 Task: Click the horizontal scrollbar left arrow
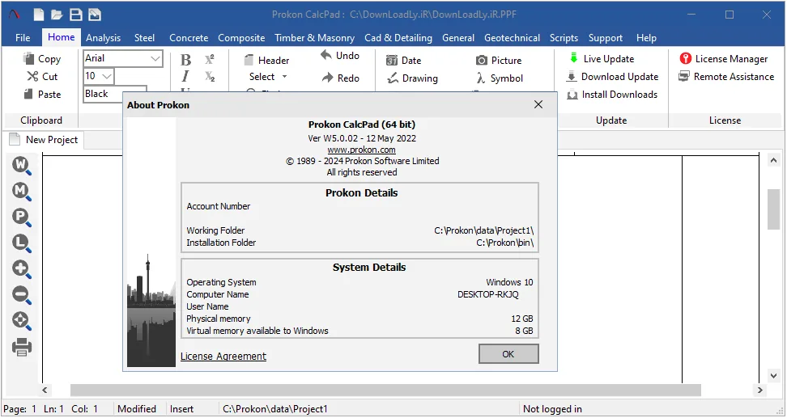tap(45, 390)
